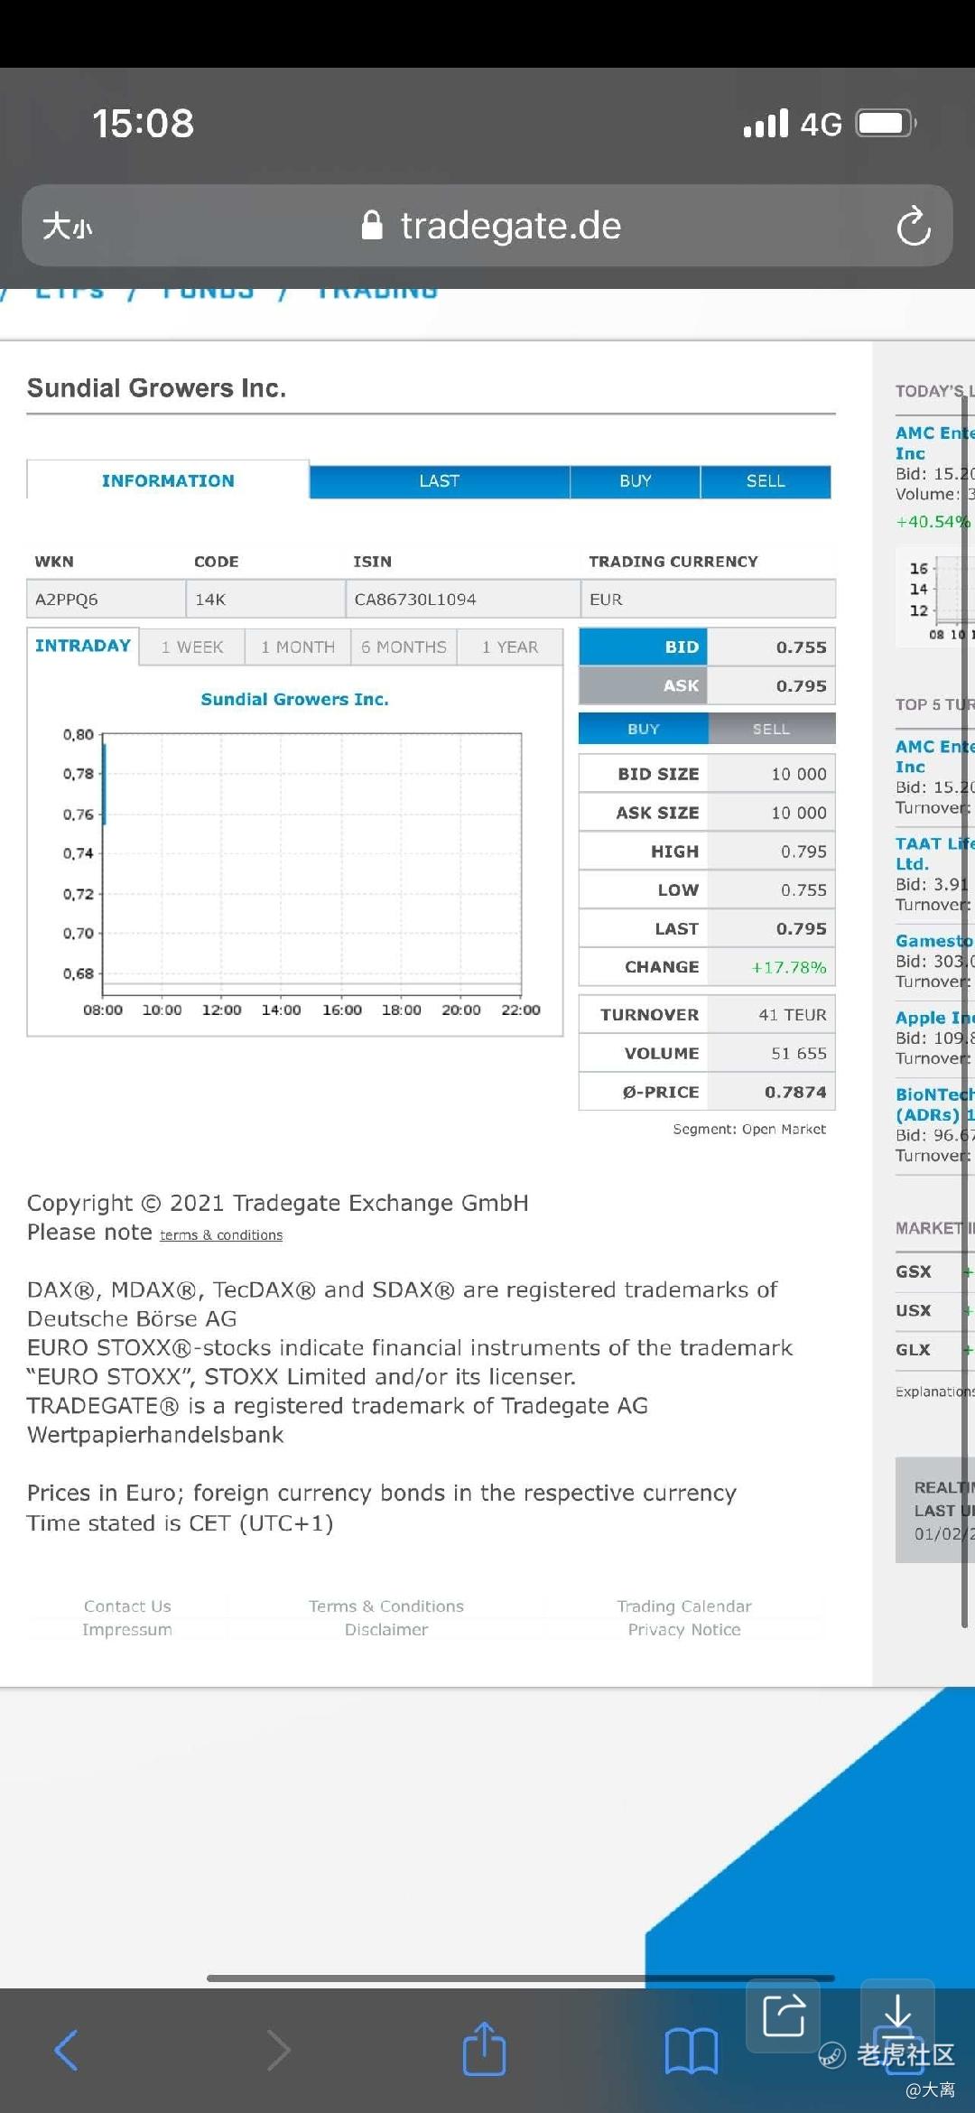Tap the tradegate.de address field

click(487, 226)
